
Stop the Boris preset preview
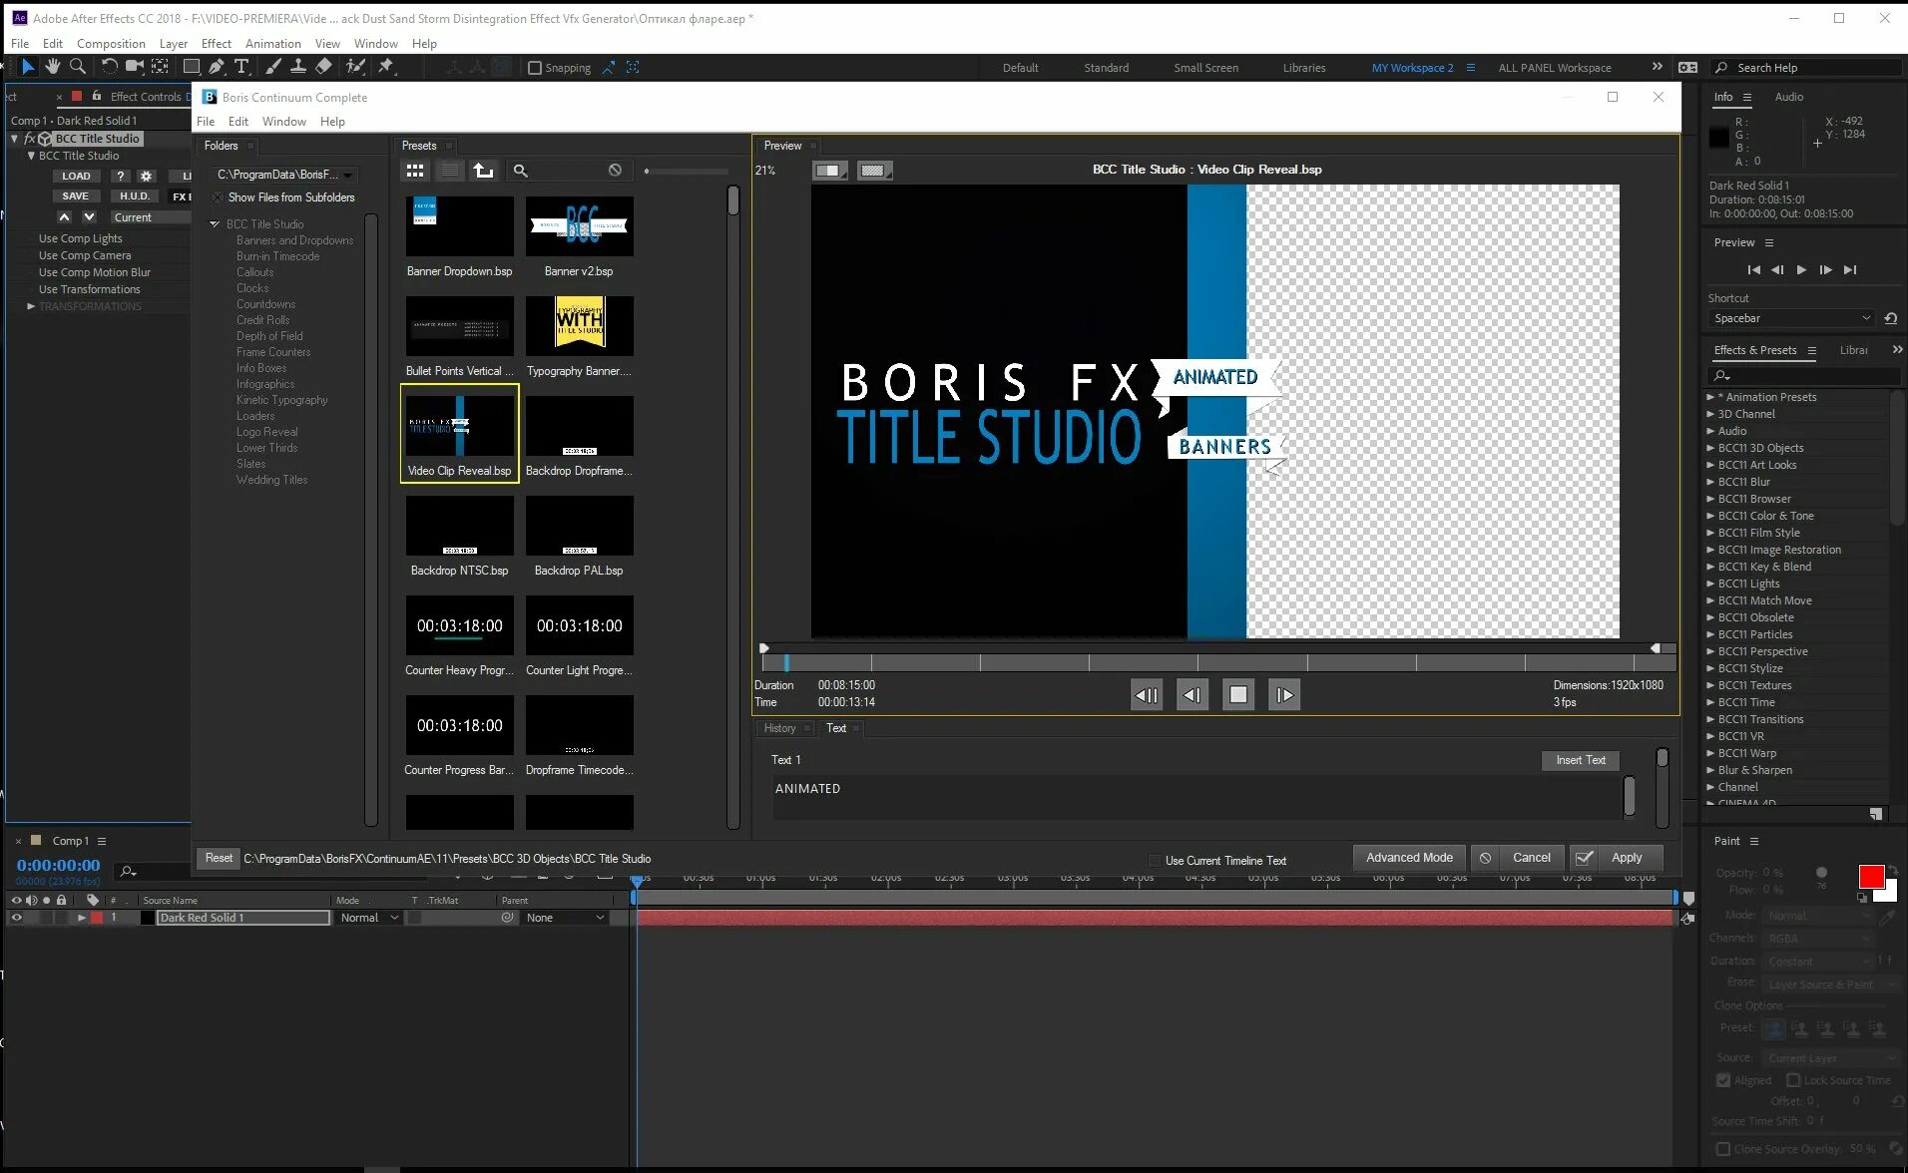1238,695
